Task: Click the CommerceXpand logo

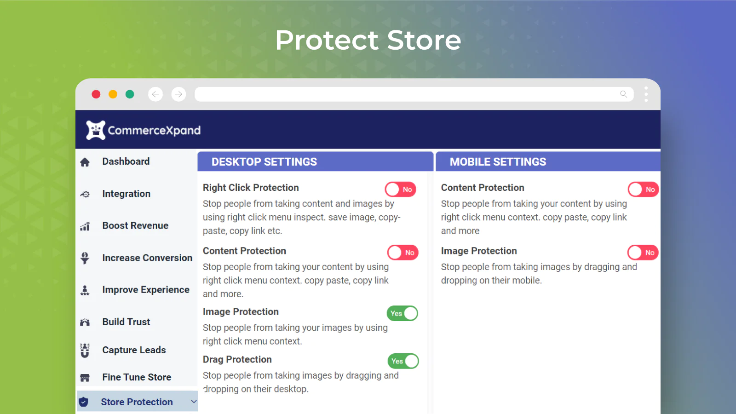Action: point(143,130)
